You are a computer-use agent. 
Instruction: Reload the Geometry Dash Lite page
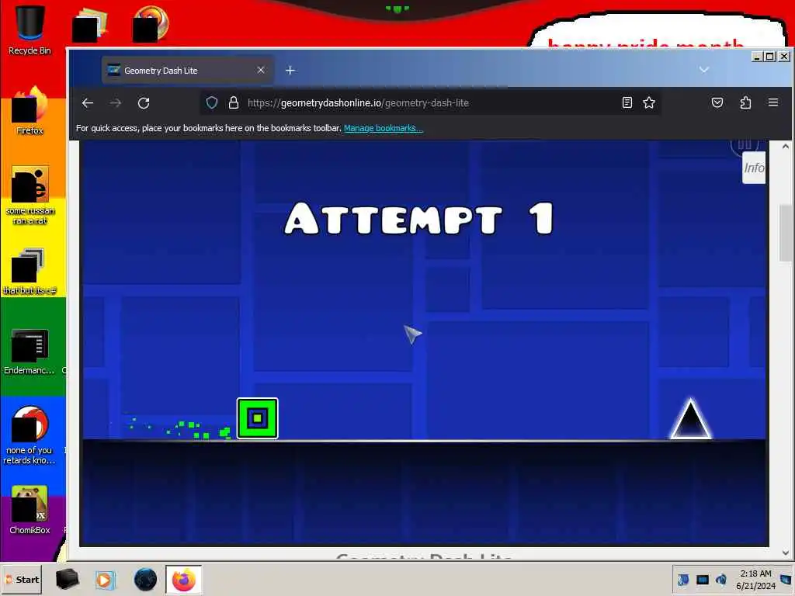point(144,103)
